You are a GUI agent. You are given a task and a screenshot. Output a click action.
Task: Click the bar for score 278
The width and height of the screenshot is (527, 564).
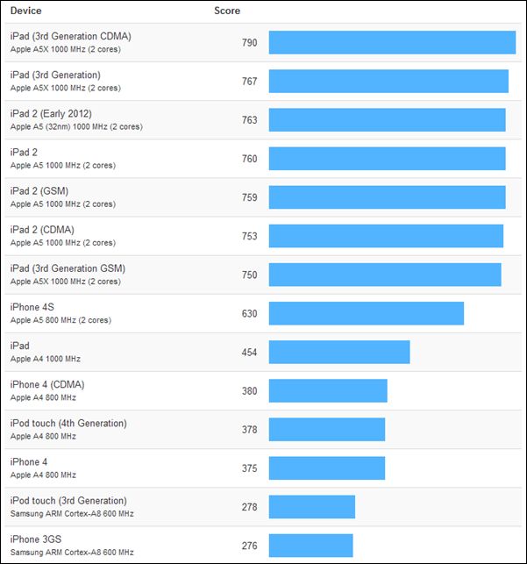click(x=312, y=507)
